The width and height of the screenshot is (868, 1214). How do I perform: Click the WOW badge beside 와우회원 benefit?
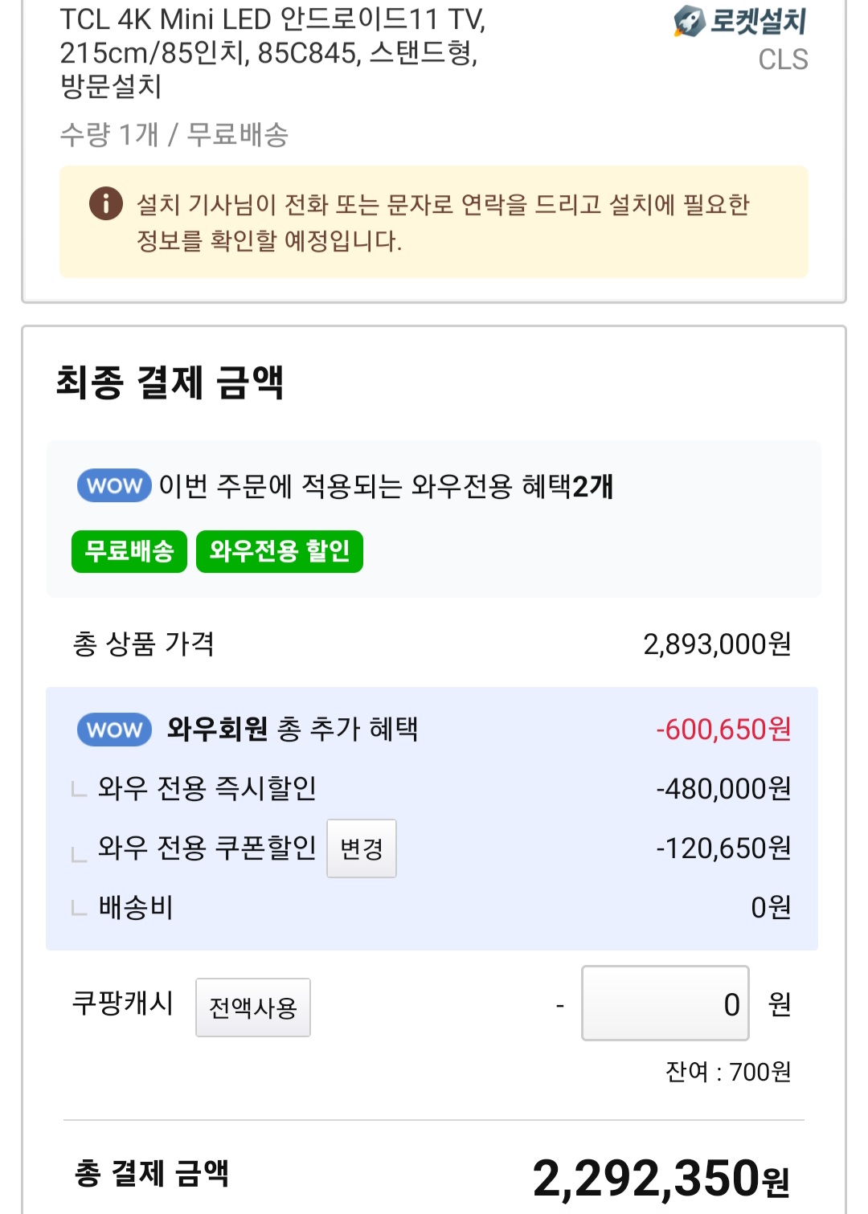(x=114, y=730)
